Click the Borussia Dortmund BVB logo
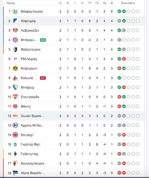 click(x=15, y=68)
